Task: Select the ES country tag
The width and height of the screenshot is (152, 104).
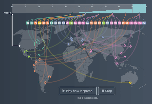Action: (55, 23)
